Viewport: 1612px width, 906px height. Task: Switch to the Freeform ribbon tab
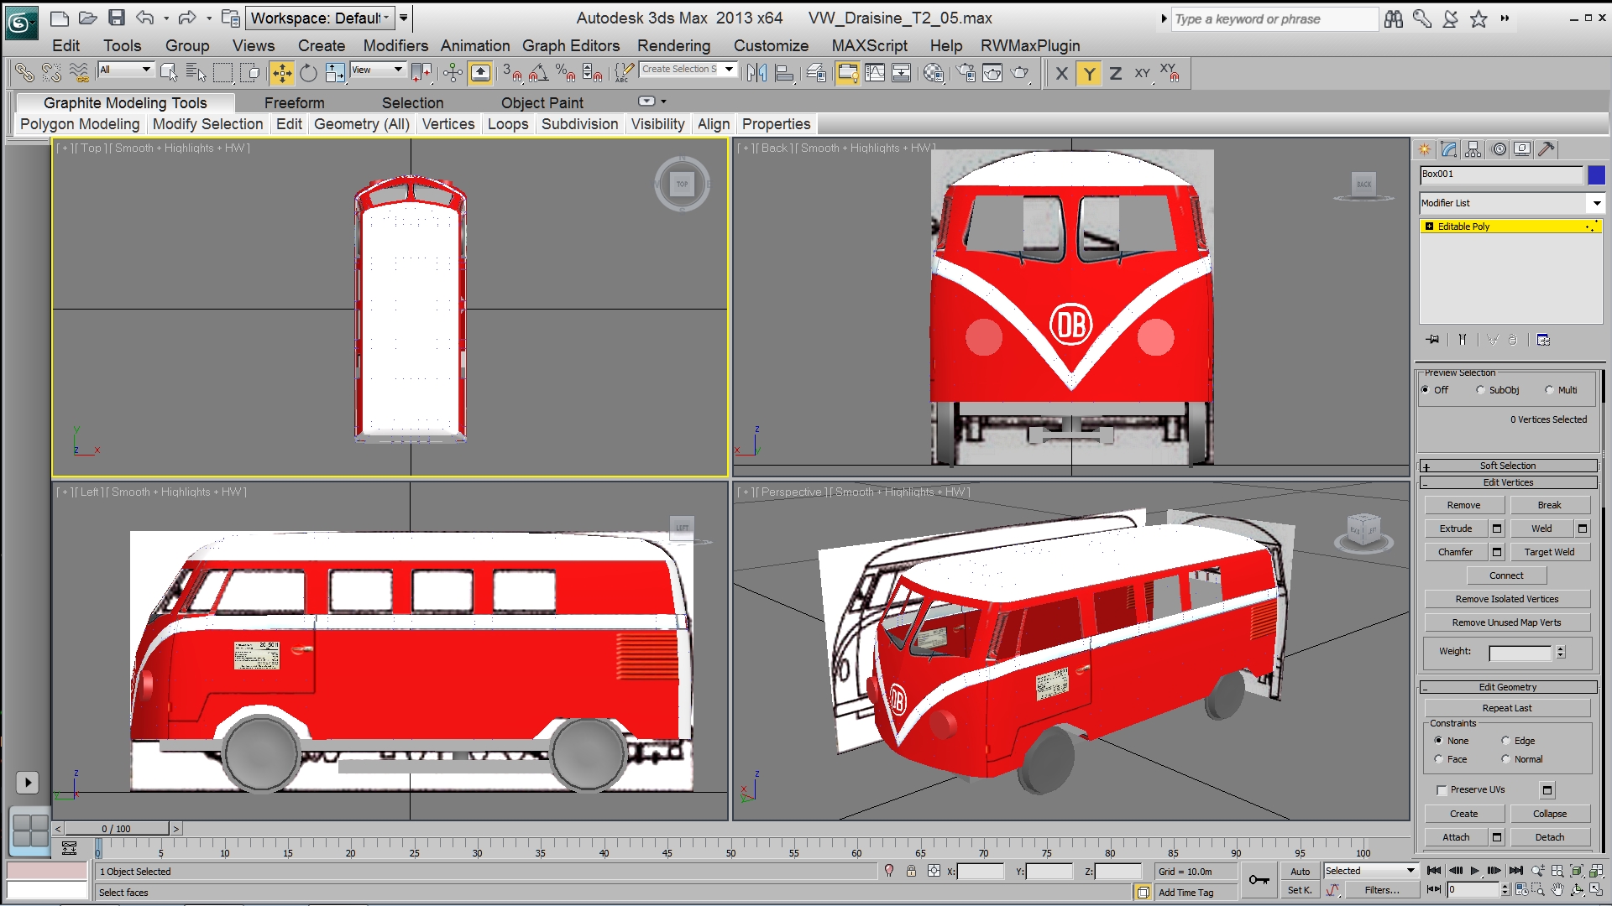click(x=294, y=102)
